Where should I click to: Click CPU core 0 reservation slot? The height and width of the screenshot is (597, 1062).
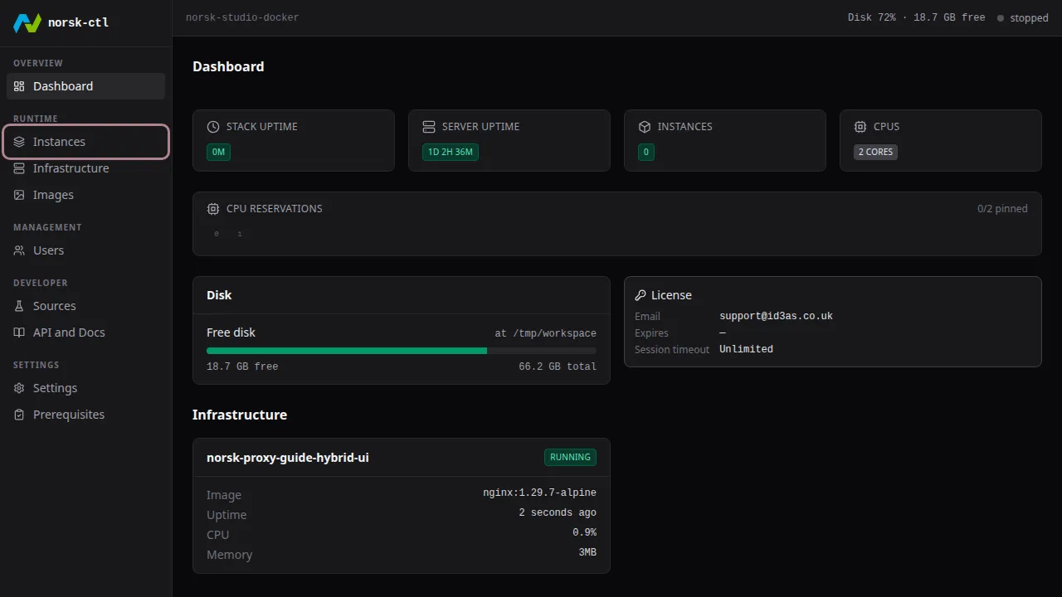pos(217,235)
